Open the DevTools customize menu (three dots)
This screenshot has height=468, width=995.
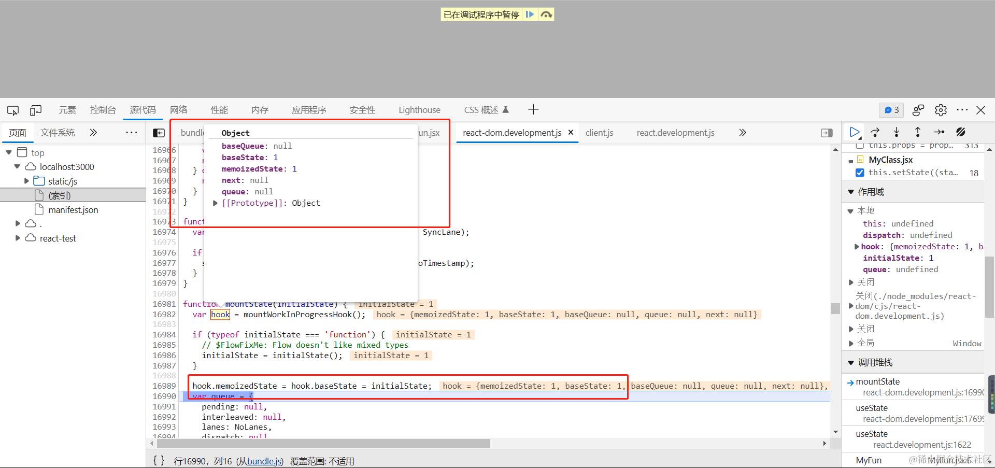[962, 110]
